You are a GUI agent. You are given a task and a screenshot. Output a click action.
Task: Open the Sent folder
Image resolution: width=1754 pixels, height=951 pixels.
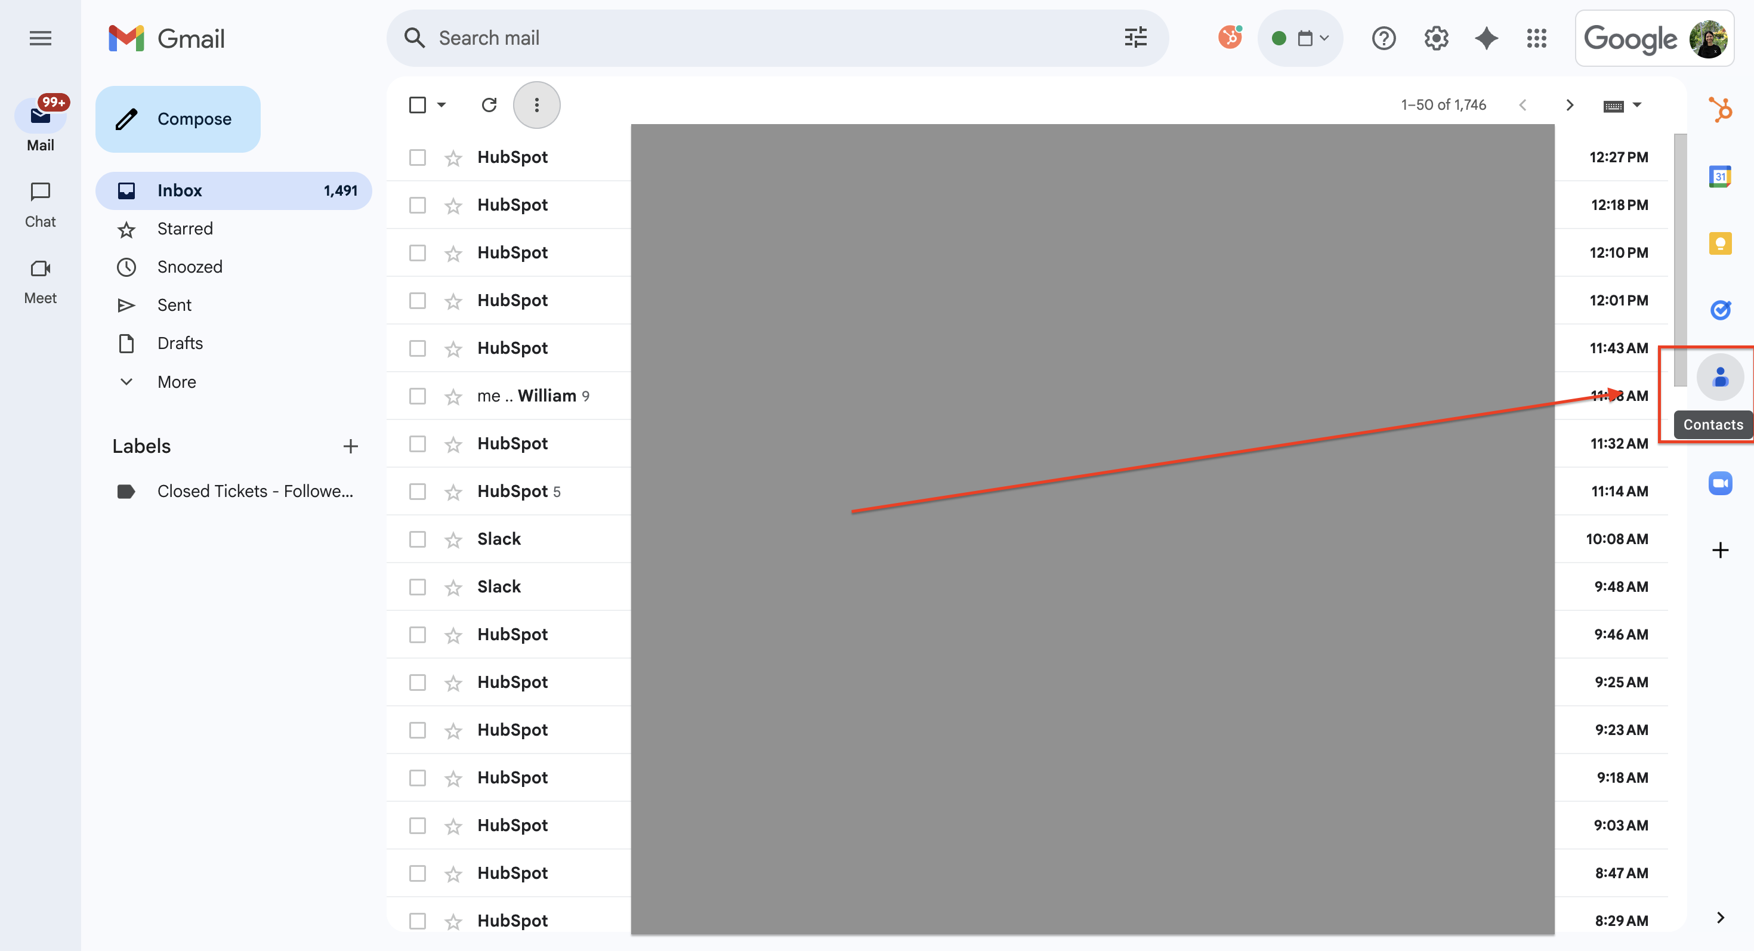coord(233,305)
